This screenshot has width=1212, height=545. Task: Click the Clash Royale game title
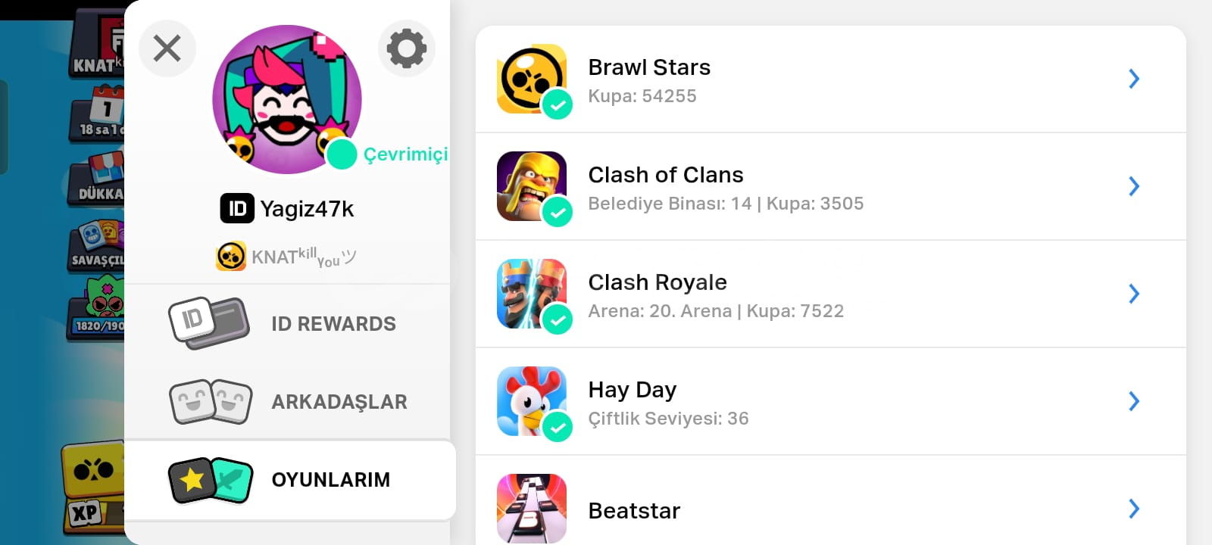tap(658, 282)
